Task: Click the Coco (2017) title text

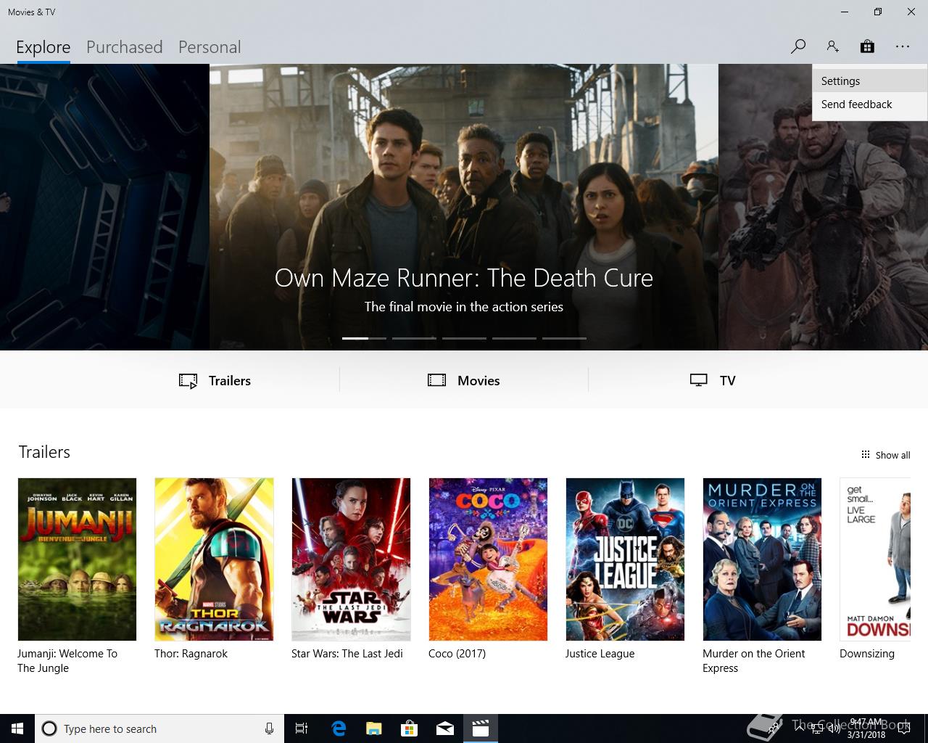Action: (457, 654)
